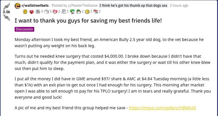Click the '2 hours ago' timestamp
The height and width of the screenshot is (116, 218).
pos(179,6)
